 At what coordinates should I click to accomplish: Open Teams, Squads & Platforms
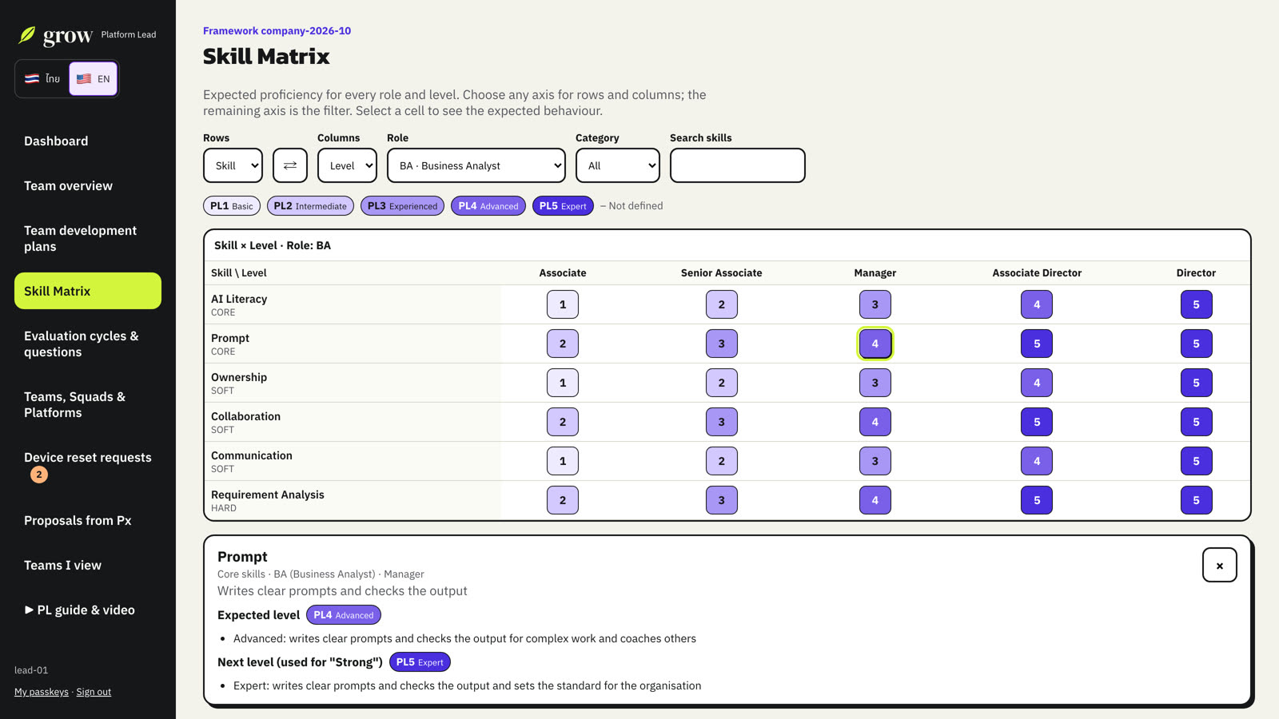click(88, 405)
